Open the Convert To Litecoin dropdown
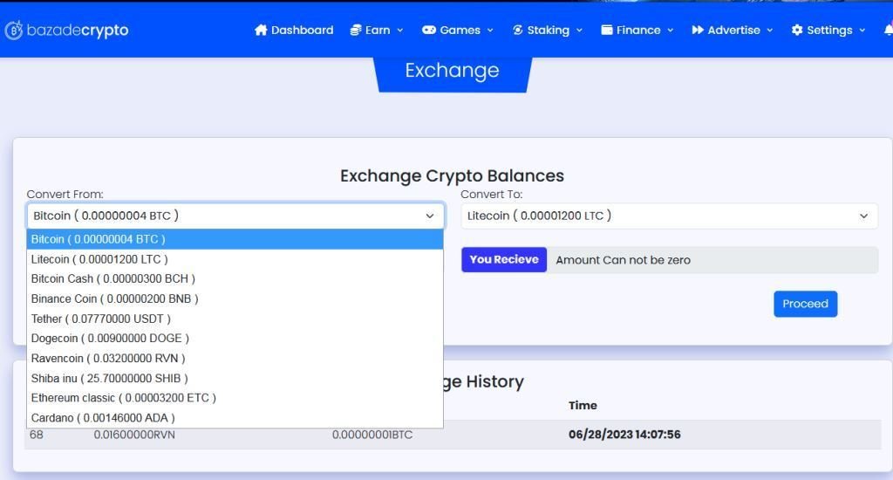Screen dimensions: 893x480 coord(669,216)
